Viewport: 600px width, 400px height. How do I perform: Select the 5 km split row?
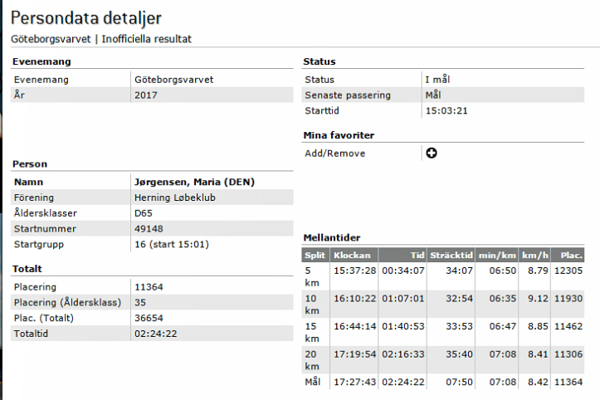click(x=448, y=276)
